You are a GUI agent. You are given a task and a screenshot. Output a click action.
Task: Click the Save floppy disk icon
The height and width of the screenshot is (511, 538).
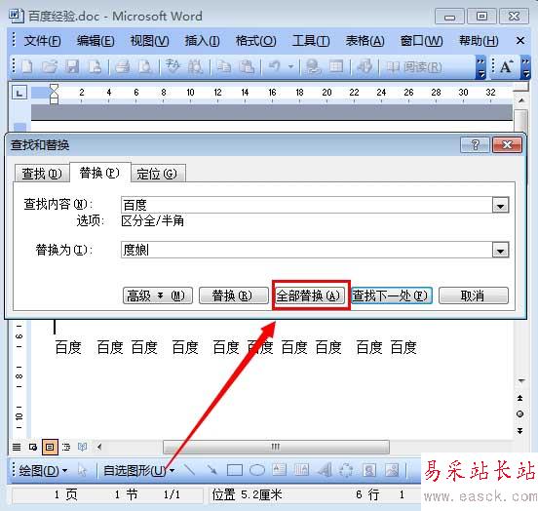click(72, 66)
